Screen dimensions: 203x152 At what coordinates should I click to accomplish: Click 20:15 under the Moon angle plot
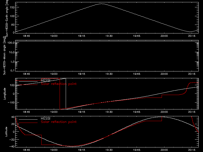tap(192, 74)
